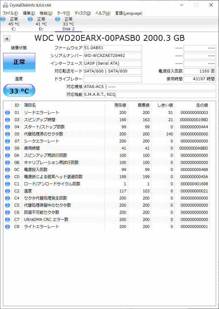Switch to the Disk 2 tab
The image size is (219, 309).
tap(69, 24)
